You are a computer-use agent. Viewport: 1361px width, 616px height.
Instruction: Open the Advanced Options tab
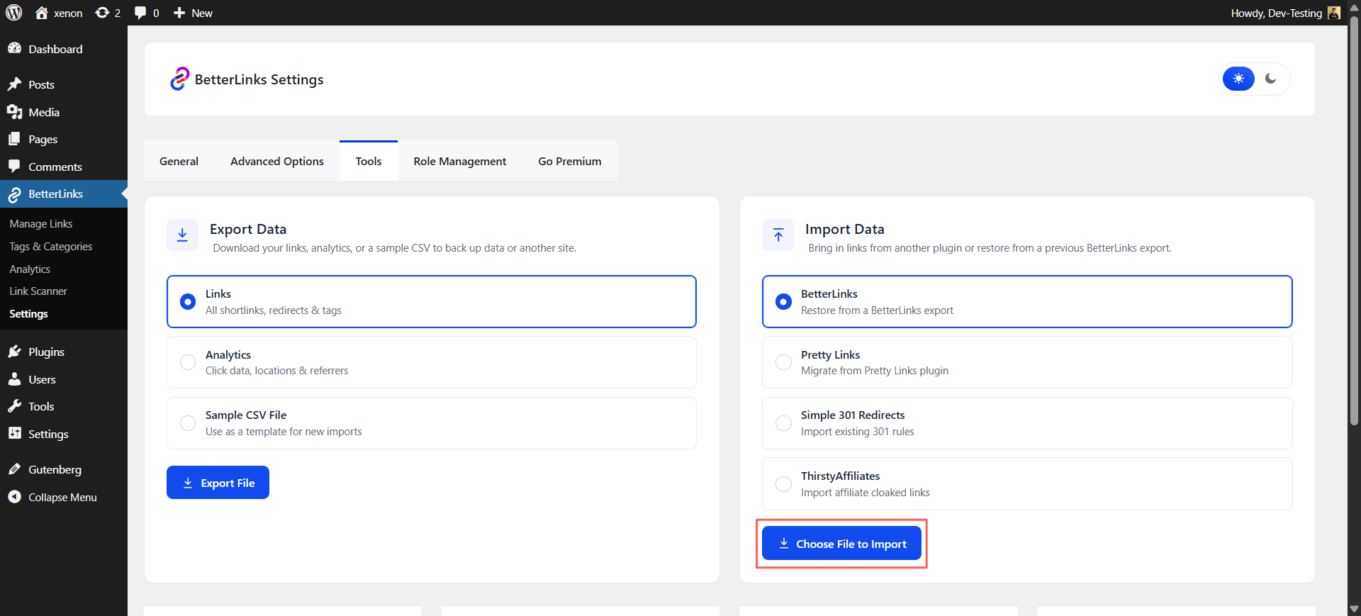coord(277,161)
